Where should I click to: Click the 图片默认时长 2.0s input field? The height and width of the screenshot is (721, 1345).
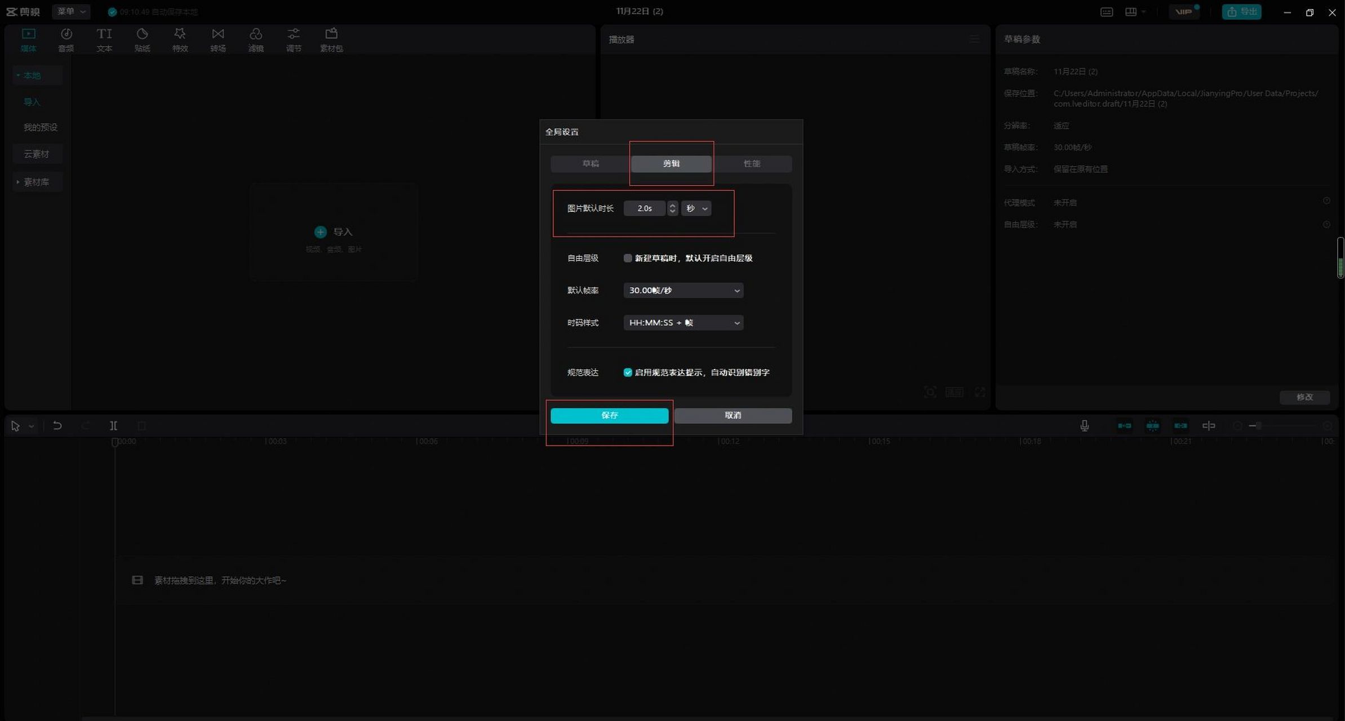tap(645, 208)
